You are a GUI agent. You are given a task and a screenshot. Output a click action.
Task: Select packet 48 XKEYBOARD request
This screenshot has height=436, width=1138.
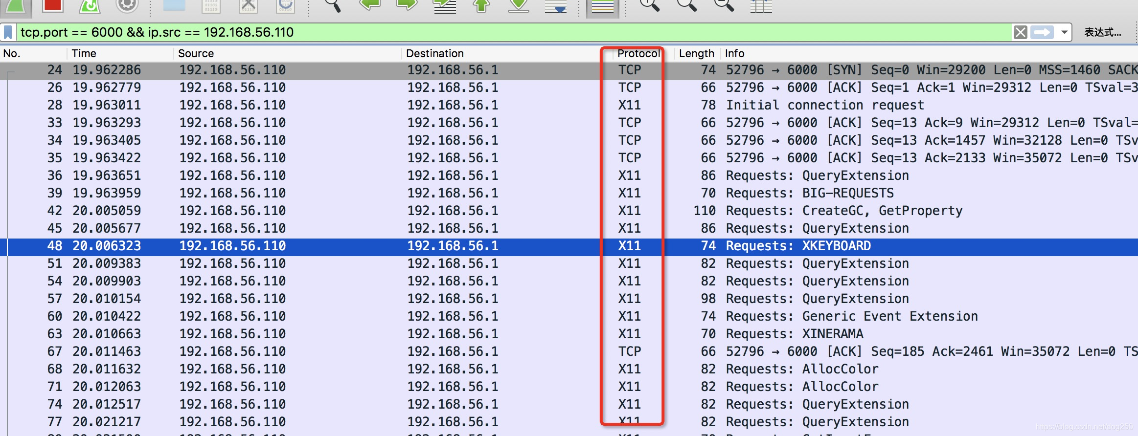(569, 246)
